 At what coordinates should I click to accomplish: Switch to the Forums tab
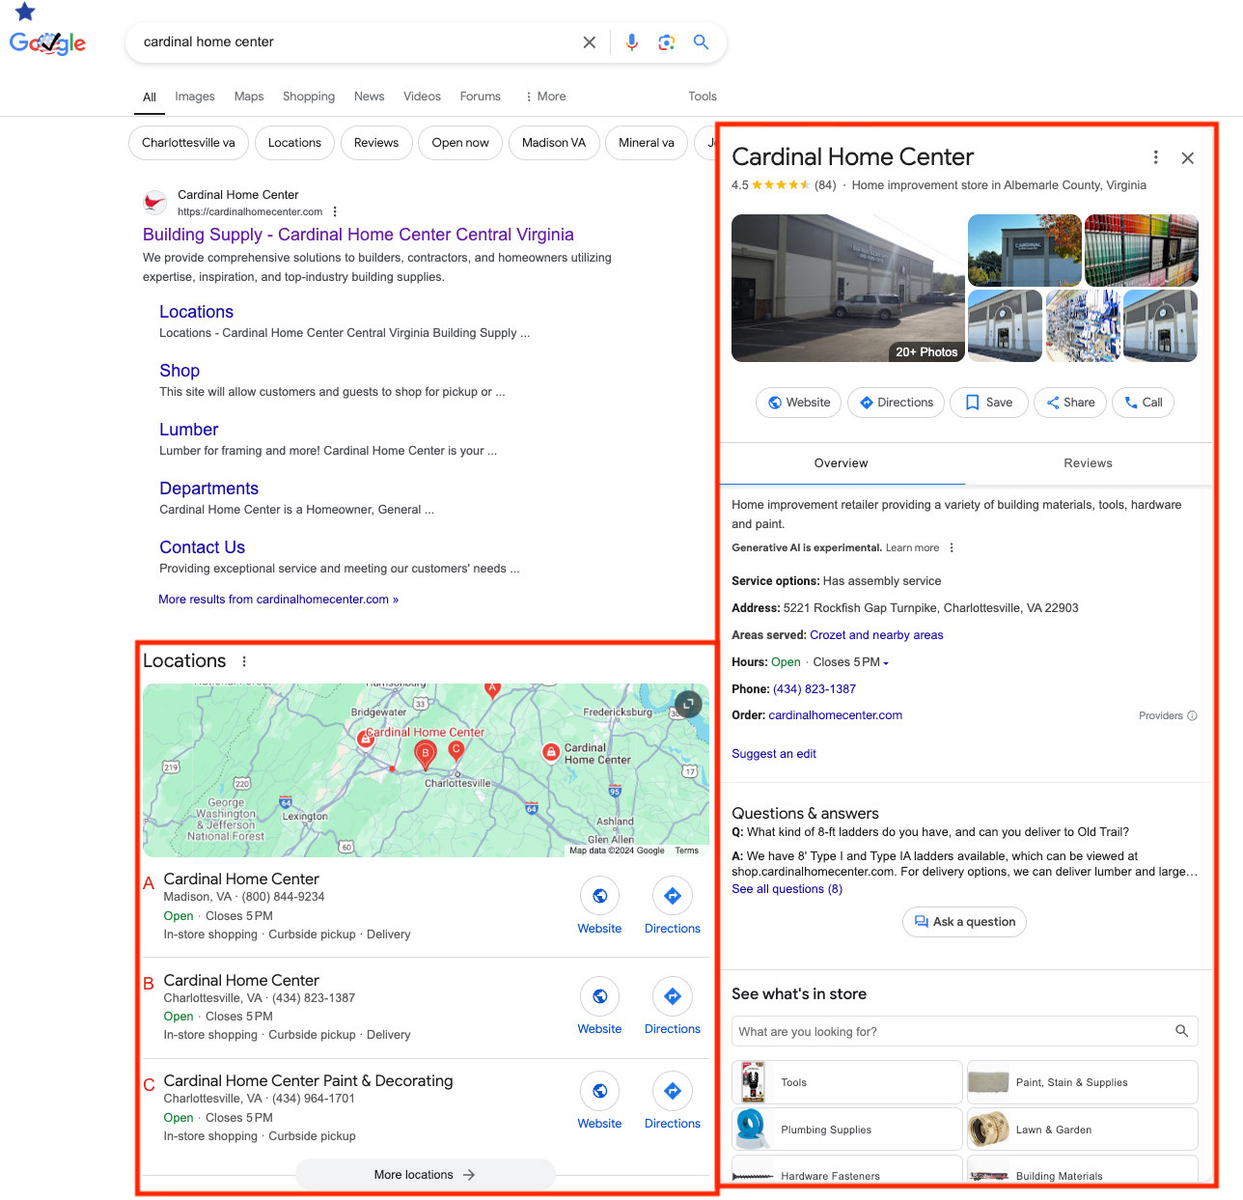tap(481, 97)
